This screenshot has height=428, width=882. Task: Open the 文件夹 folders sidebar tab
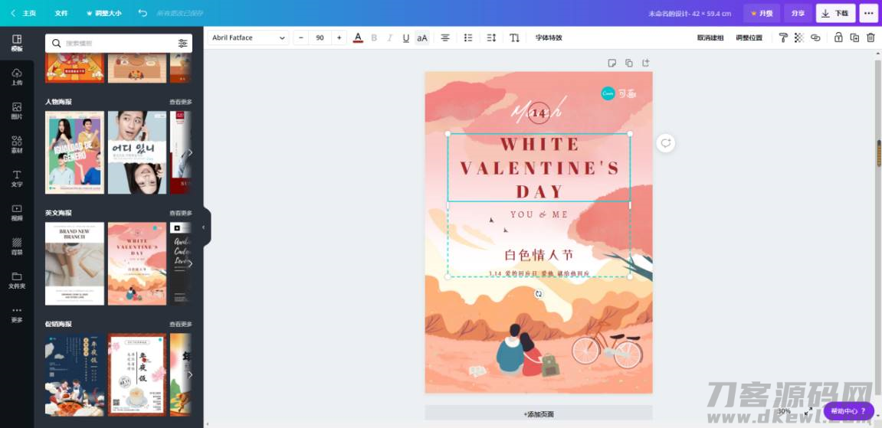pyautogui.click(x=17, y=279)
